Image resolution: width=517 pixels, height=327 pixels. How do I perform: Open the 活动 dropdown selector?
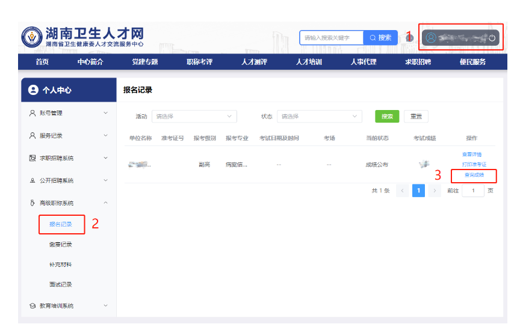[194, 117]
